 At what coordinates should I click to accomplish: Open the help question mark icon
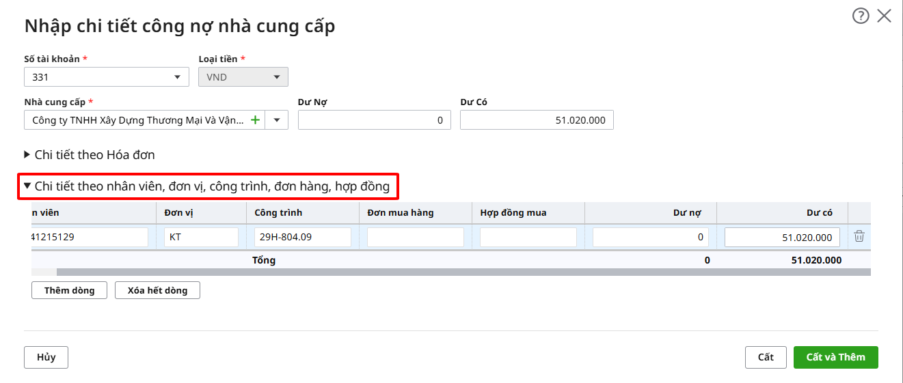(860, 16)
